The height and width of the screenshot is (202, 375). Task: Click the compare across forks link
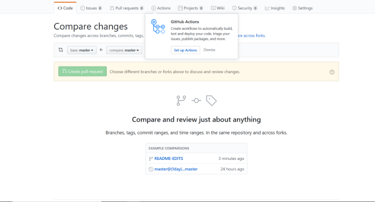tap(252, 35)
